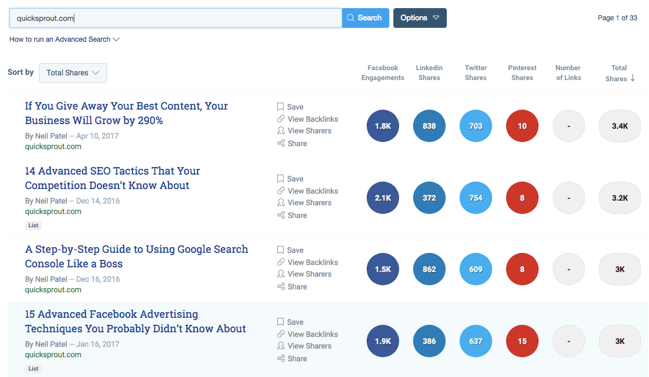Screen dimensions: 649x377
Task: Sort by the Facebook Engagements column header
Action: pos(382,72)
